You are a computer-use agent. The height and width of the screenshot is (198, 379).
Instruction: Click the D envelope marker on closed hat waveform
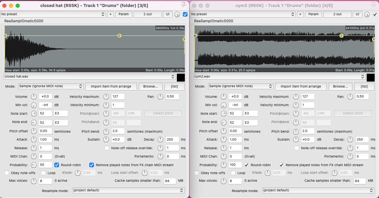tap(119, 35)
